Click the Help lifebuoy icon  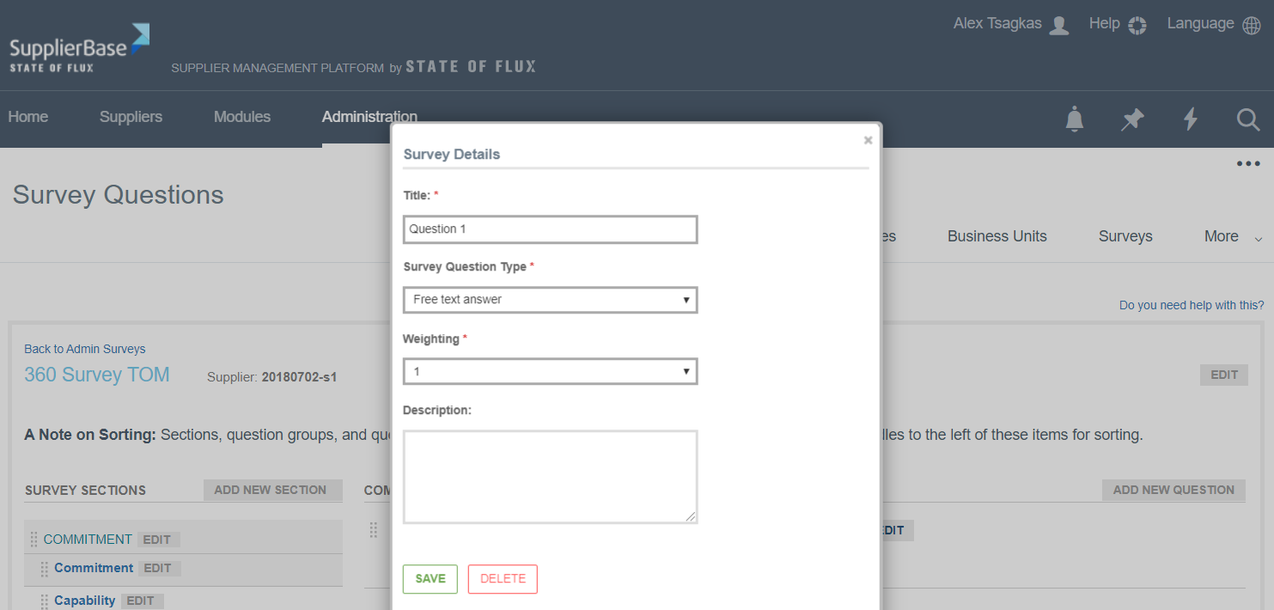[x=1137, y=25]
